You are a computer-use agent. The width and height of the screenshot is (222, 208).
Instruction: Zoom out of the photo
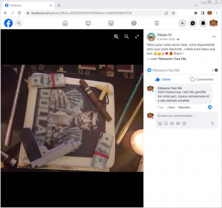pos(127,36)
